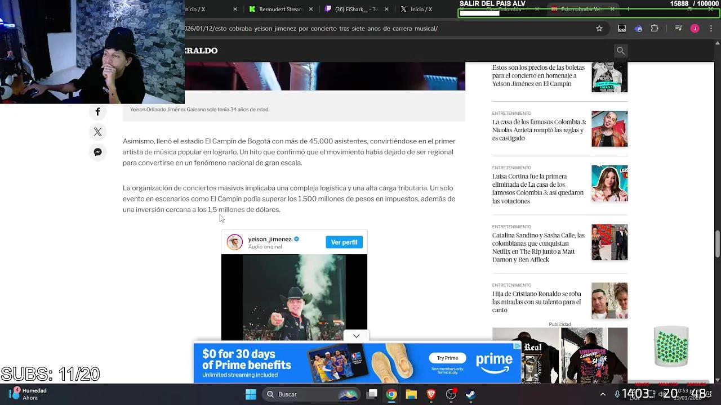Switch to the (36) ElShark Twitch tab
Viewport: 721px width, 405px height.
coord(357,9)
